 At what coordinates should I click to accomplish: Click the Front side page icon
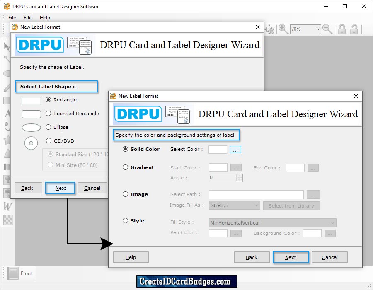click(x=12, y=273)
